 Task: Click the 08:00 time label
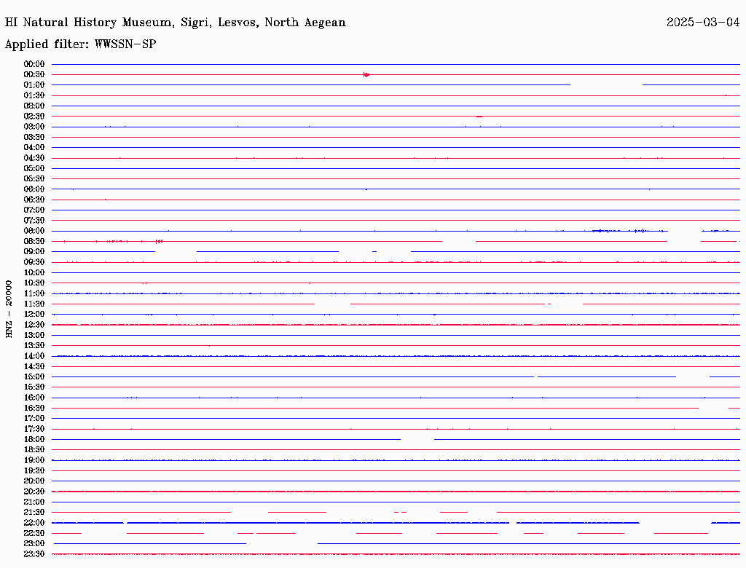(x=34, y=231)
